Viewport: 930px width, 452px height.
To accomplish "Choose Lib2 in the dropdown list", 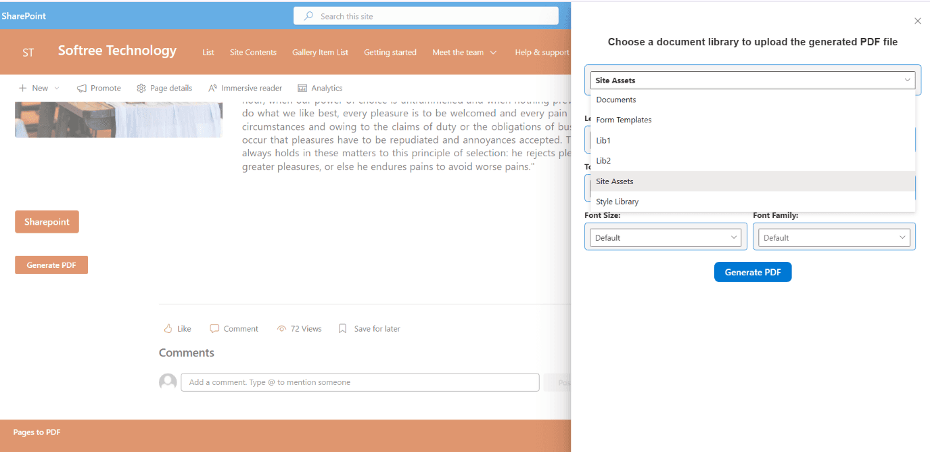I will [x=753, y=161].
